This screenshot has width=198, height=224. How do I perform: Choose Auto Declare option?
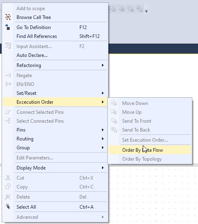click(x=55, y=55)
